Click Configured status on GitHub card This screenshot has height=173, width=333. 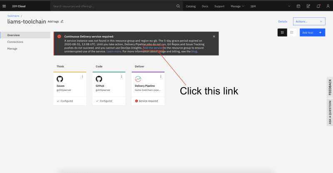coord(106,101)
